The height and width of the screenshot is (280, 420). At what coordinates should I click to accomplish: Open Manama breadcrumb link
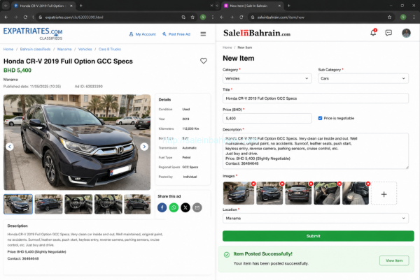coord(64,49)
